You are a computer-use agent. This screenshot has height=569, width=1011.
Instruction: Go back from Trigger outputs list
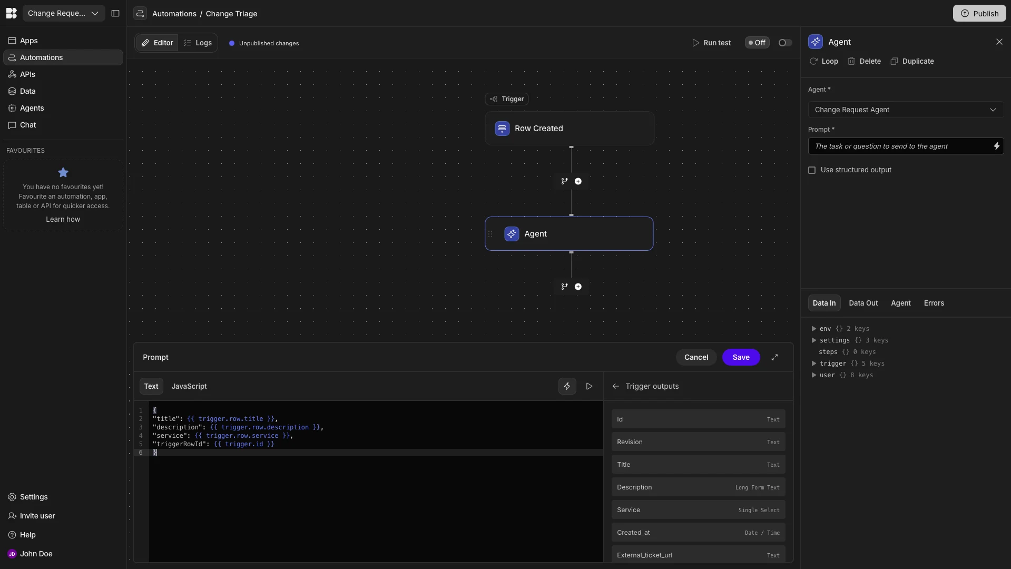click(x=615, y=386)
